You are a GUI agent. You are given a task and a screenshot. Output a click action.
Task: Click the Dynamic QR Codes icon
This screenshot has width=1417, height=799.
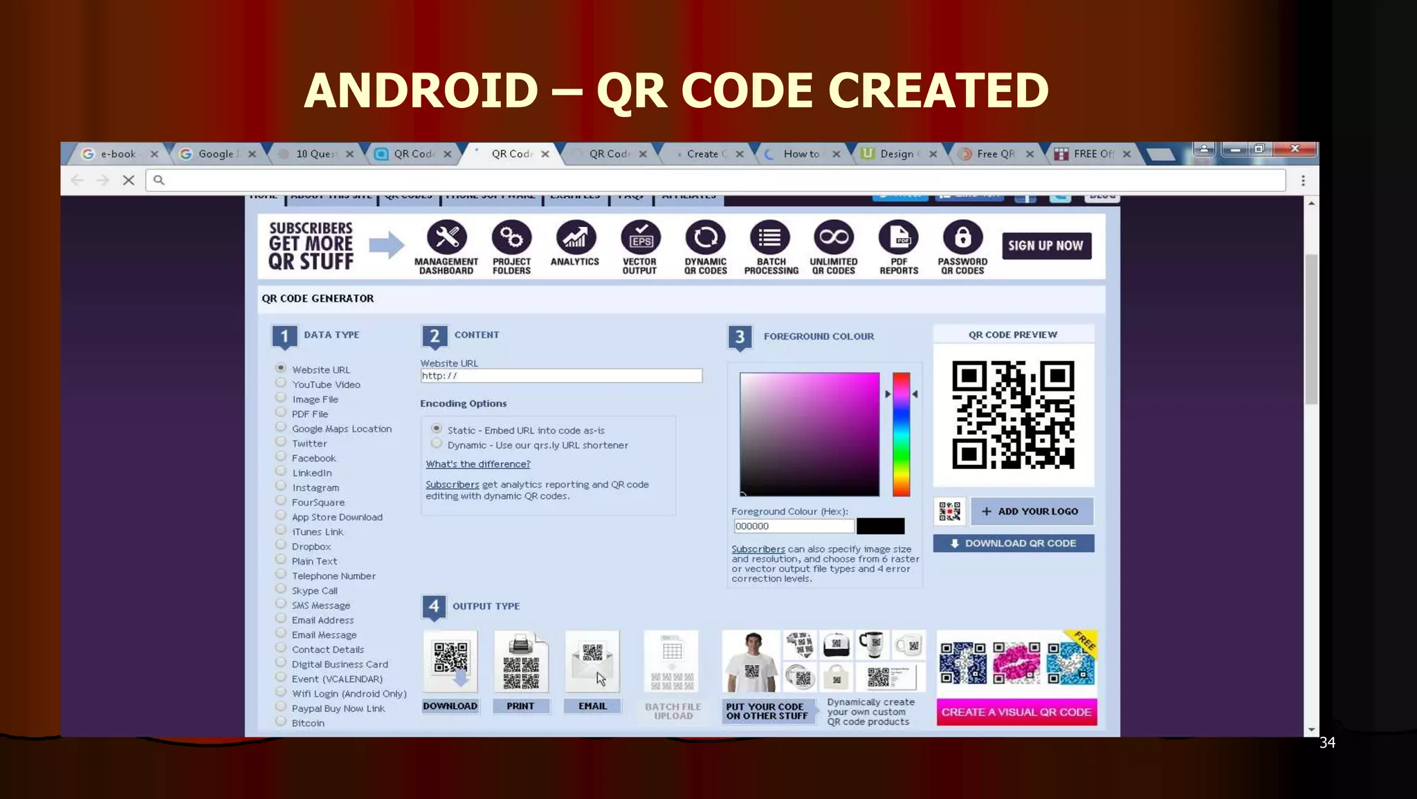click(x=705, y=237)
